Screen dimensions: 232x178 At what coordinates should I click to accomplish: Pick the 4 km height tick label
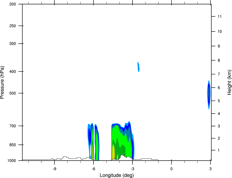click(219, 114)
